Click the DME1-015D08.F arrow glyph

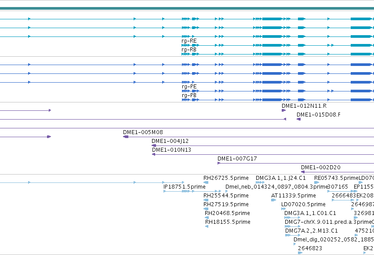(298, 119)
